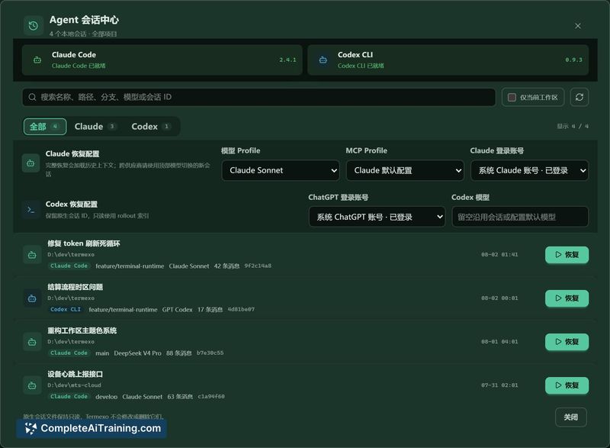610x448 pixels.
Task: Open the ChatGPT 登录账号 dropdown
Action: [x=377, y=217]
